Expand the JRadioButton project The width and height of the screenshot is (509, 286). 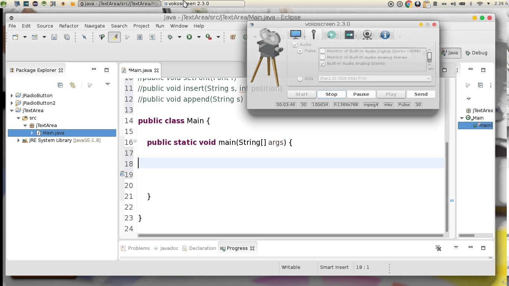coord(12,96)
